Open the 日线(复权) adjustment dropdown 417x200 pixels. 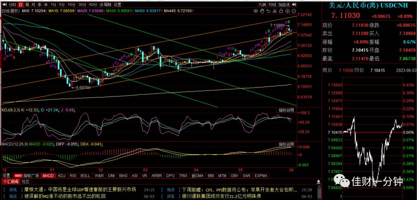tap(11, 11)
